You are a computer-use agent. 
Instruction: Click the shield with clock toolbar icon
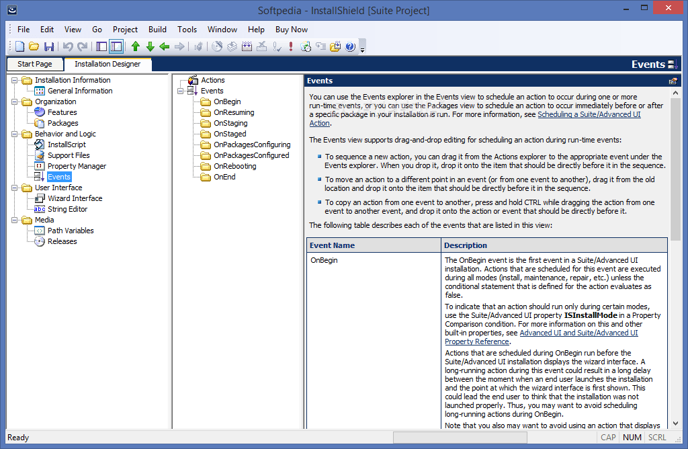[x=306, y=46]
